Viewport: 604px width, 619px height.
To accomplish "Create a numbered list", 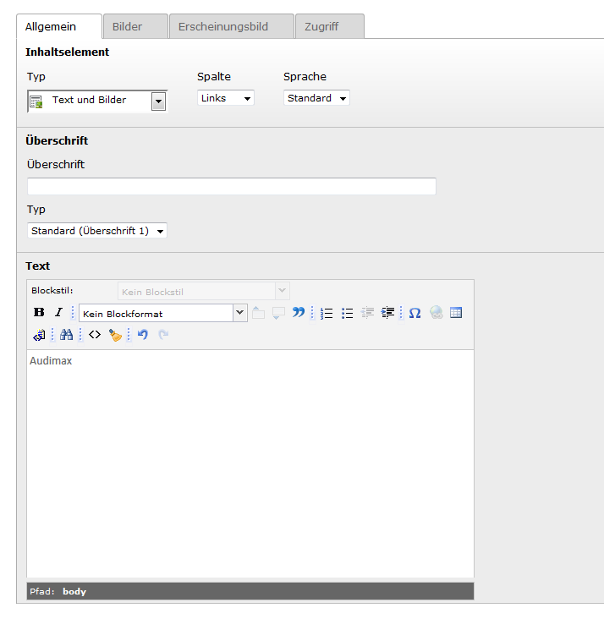I will pos(327,313).
